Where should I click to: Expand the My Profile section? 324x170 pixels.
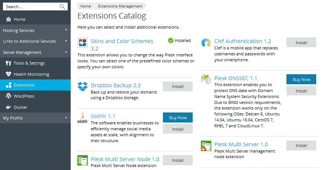[35, 118]
